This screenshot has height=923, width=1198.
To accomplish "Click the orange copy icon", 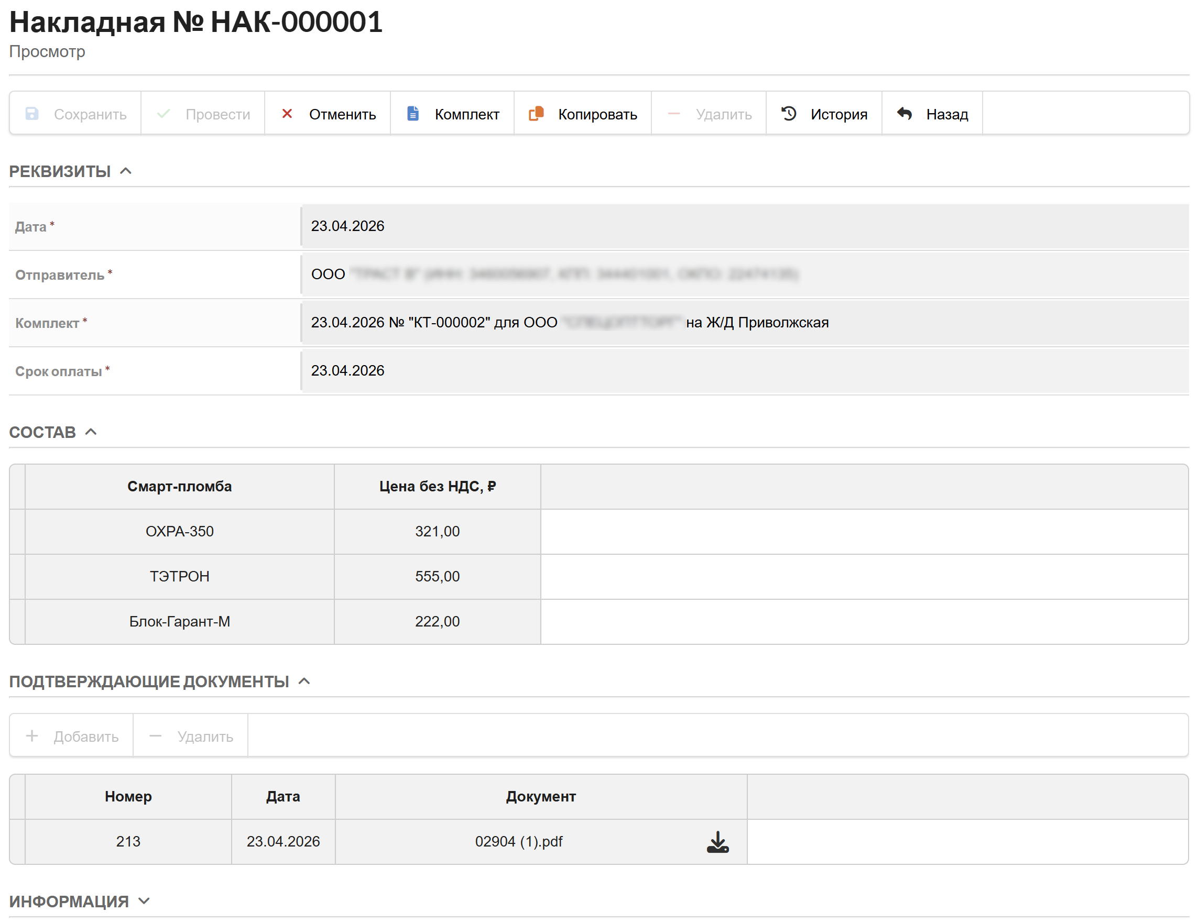I will tap(536, 114).
